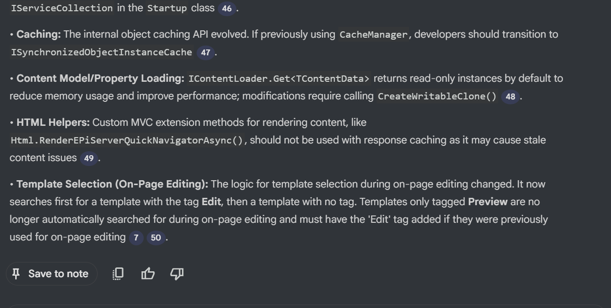Image resolution: width=611 pixels, height=308 pixels.
Task: Copy the response with the copy icon
Action: [118, 274]
